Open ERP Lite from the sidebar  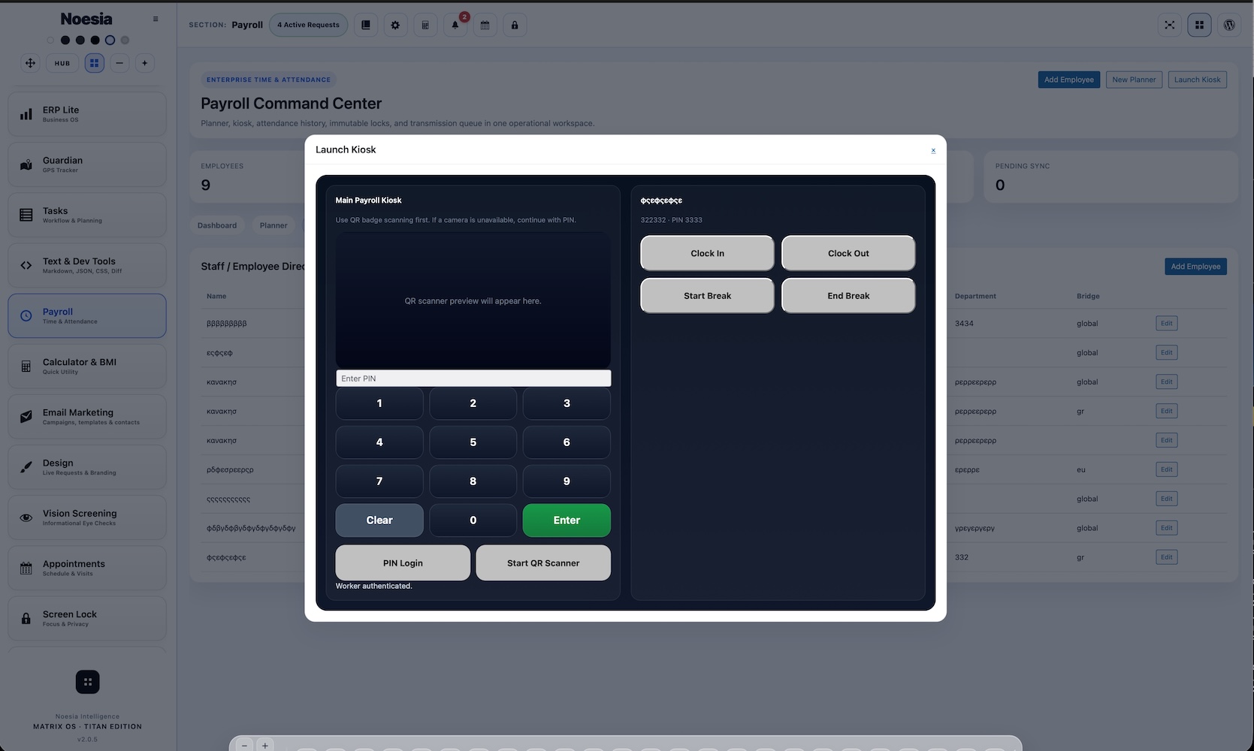pos(87,114)
